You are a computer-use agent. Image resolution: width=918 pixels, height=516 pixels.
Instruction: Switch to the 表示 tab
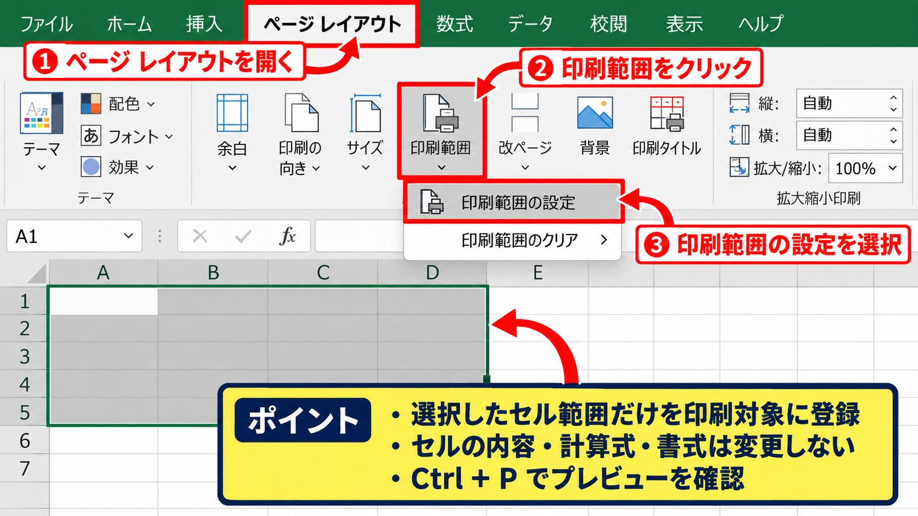pos(684,24)
